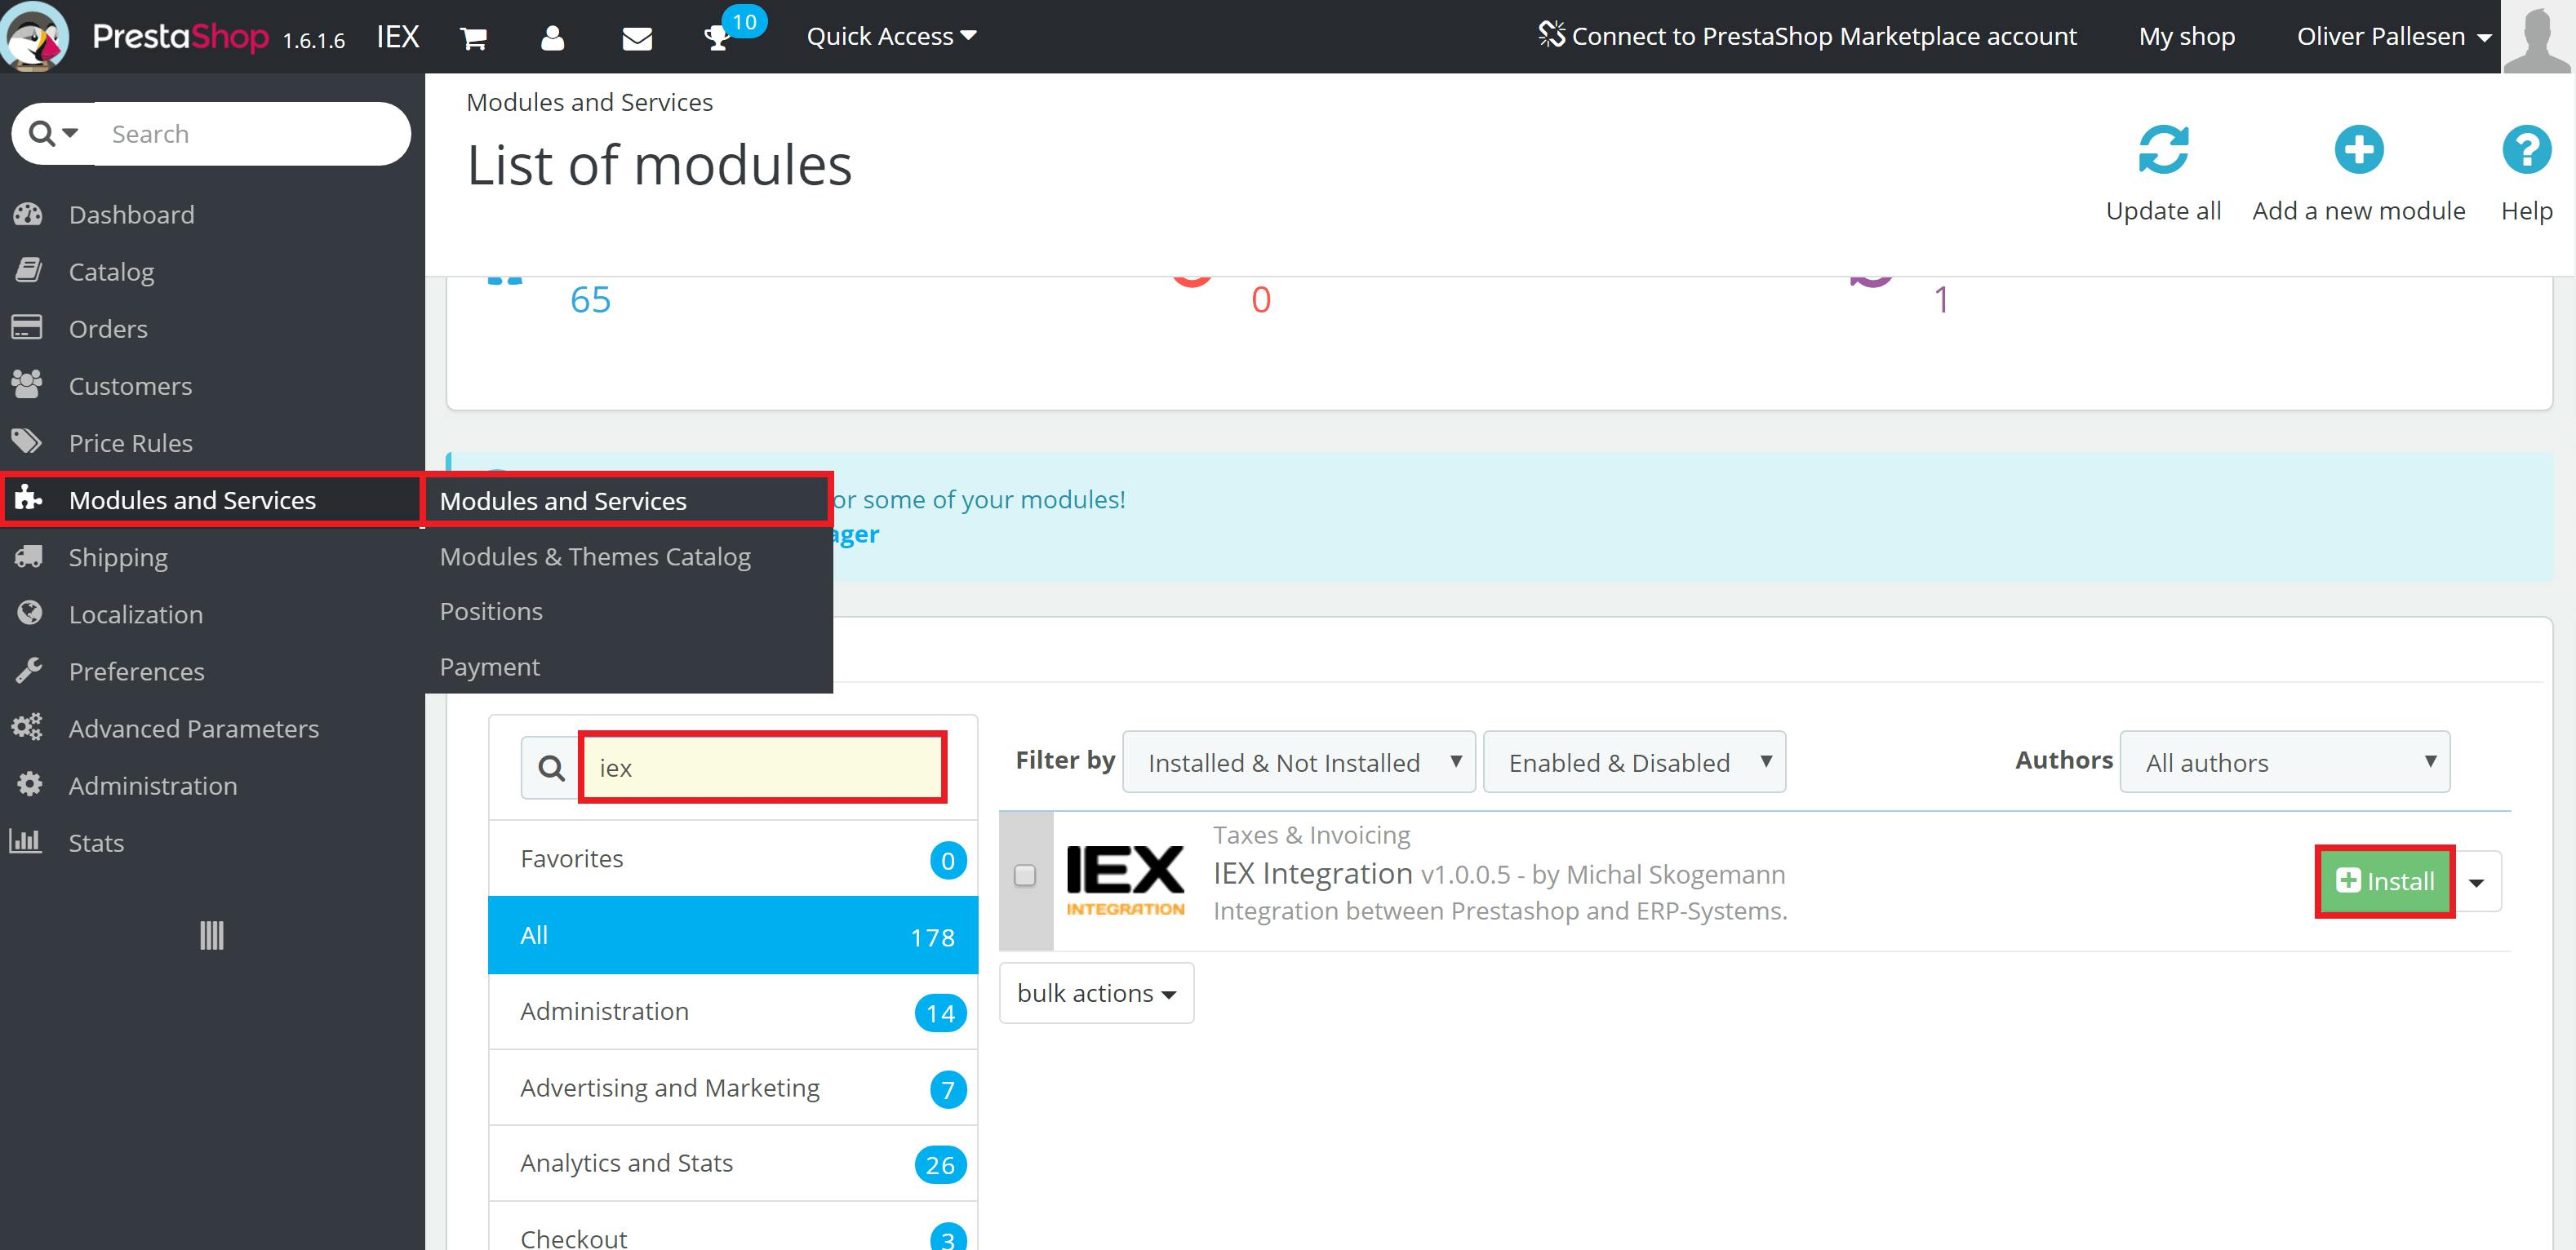Select the Administration modules category

tap(733, 1012)
